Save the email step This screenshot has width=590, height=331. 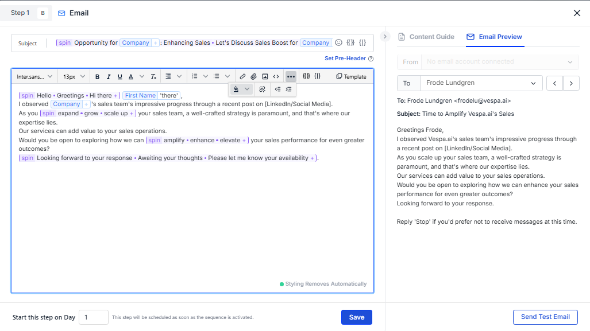tap(357, 317)
